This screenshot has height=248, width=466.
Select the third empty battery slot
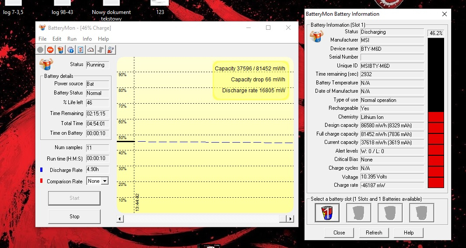[x=390, y=213]
